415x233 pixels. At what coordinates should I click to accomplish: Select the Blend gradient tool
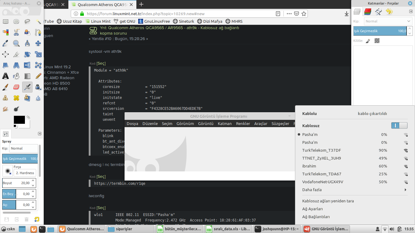point(27,76)
